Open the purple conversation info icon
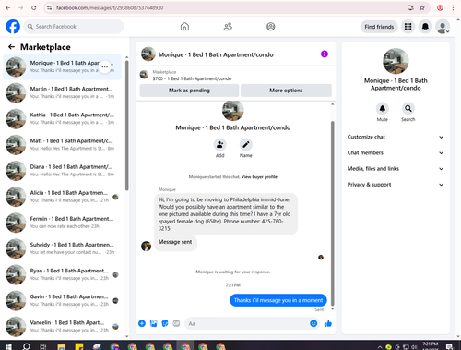 (x=325, y=54)
